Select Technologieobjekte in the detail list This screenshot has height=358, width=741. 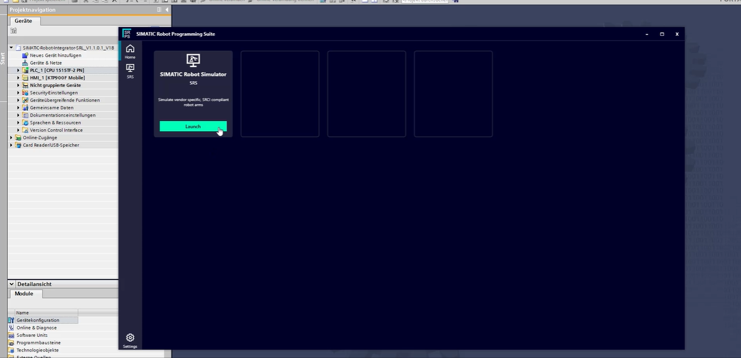pos(38,350)
